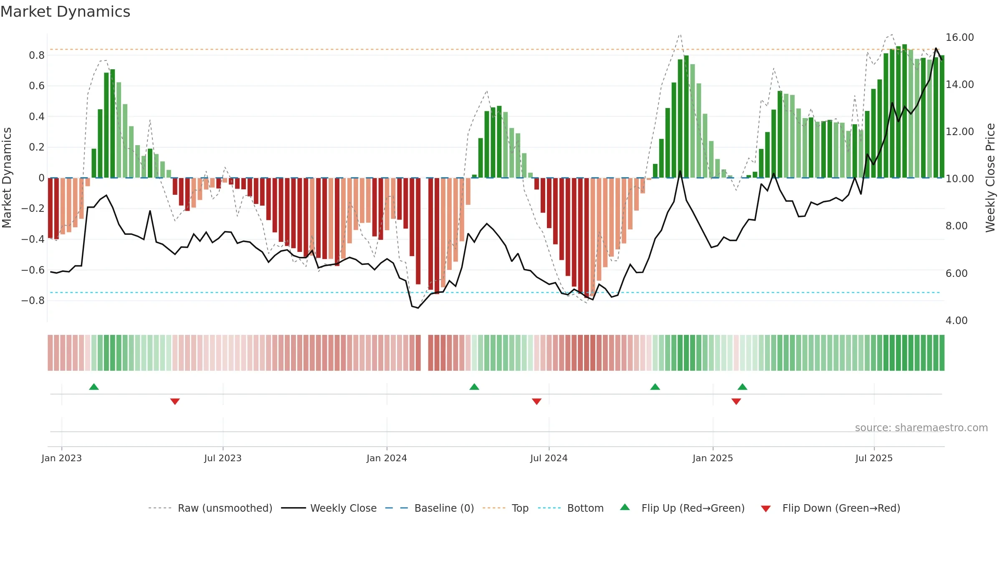Screen dimensions: 1002x563
Task: Click the Market Dynamics chart title
Action: click(65, 12)
